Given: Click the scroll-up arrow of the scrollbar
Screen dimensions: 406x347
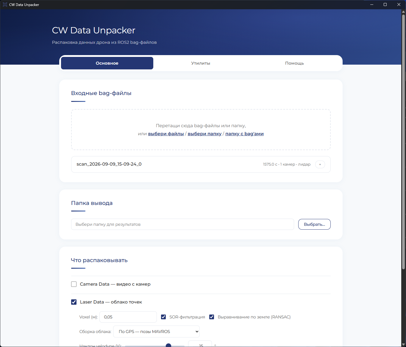Looking at the screenshot, I should [404, 12].
